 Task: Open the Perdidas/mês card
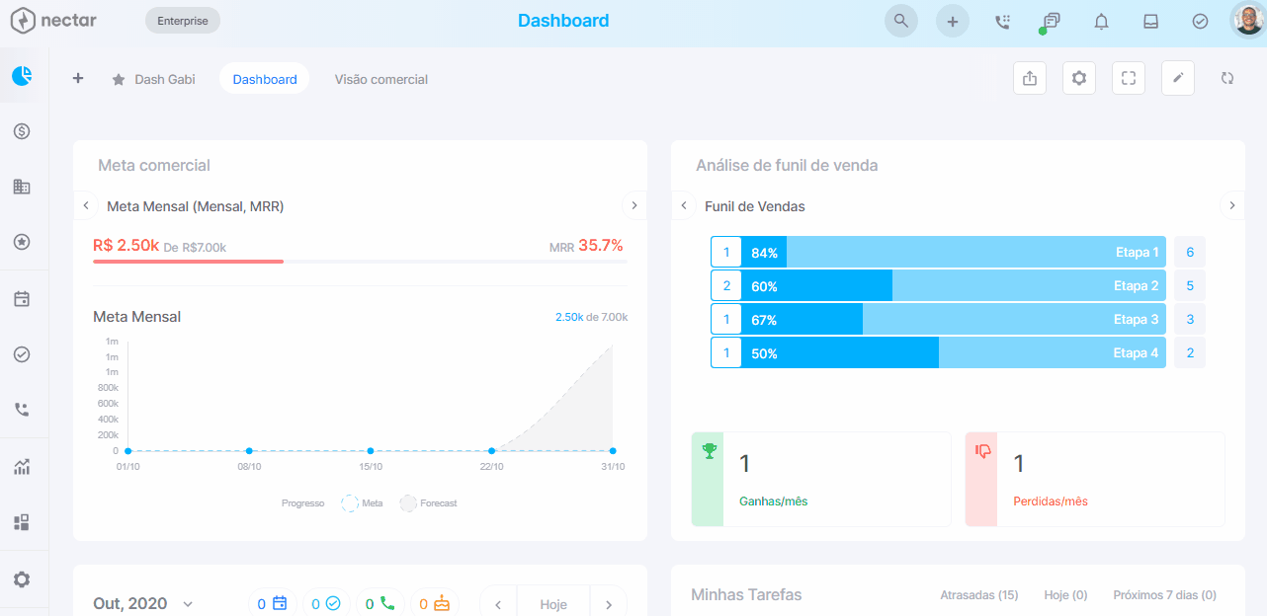[1095, 479]
